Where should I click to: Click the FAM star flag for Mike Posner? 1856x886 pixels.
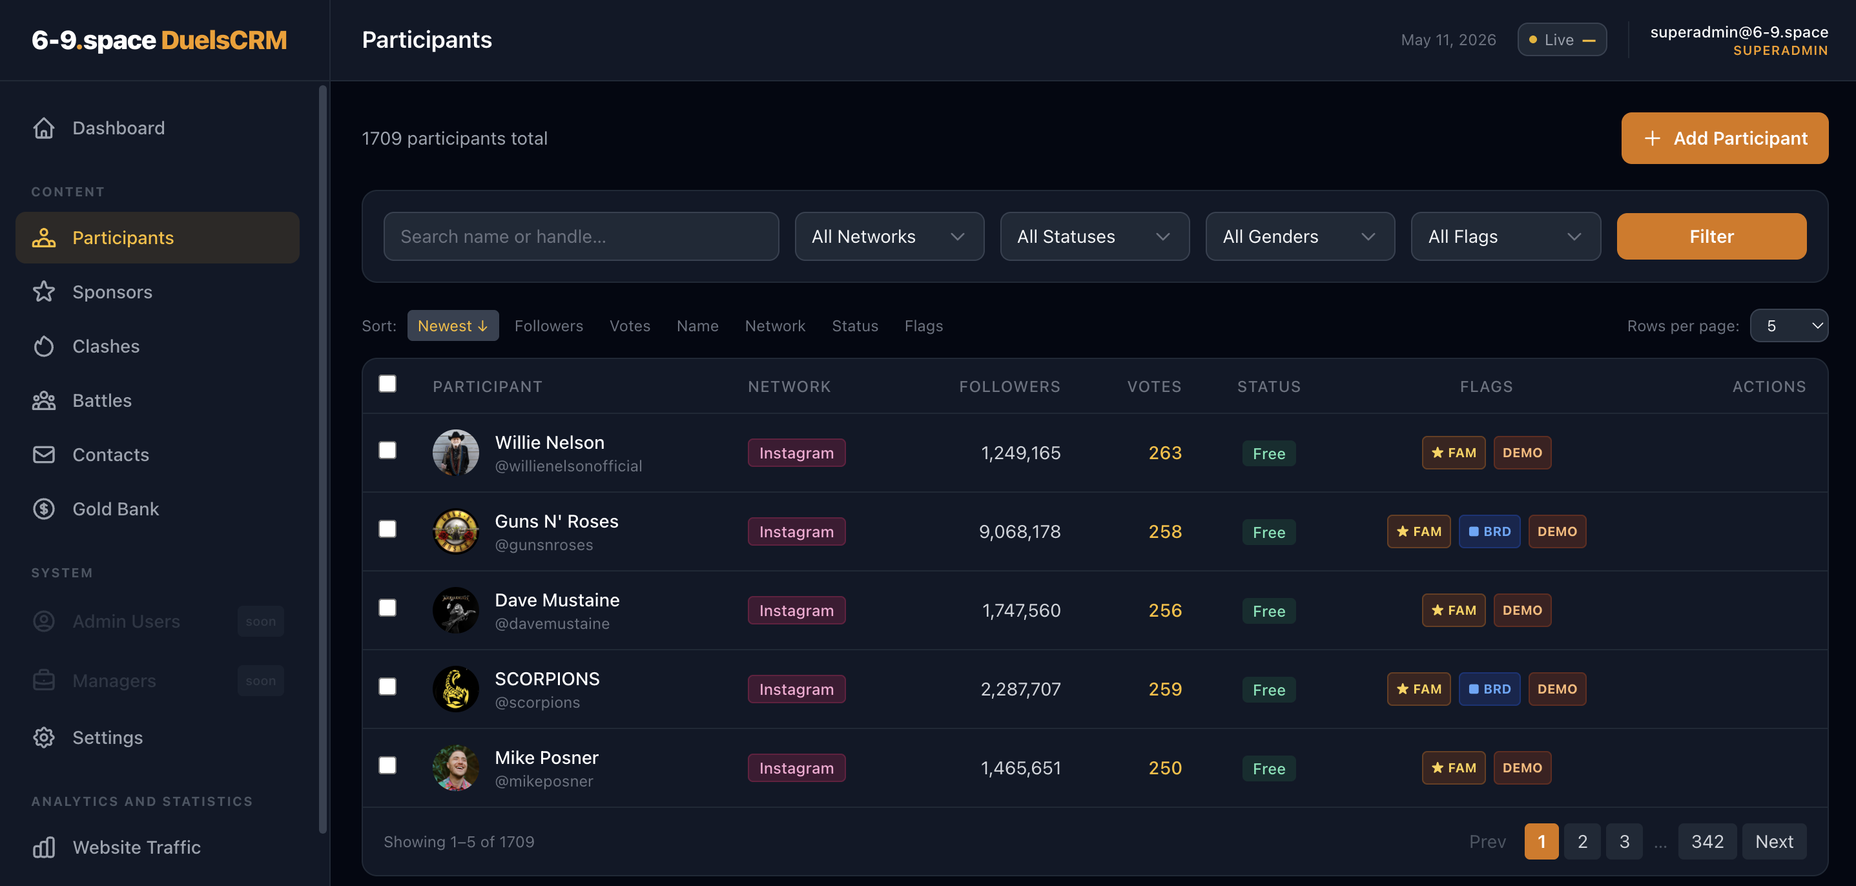1453,768
